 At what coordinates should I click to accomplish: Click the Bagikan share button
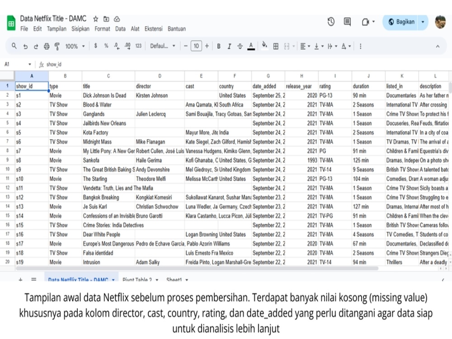pos(401,22)
